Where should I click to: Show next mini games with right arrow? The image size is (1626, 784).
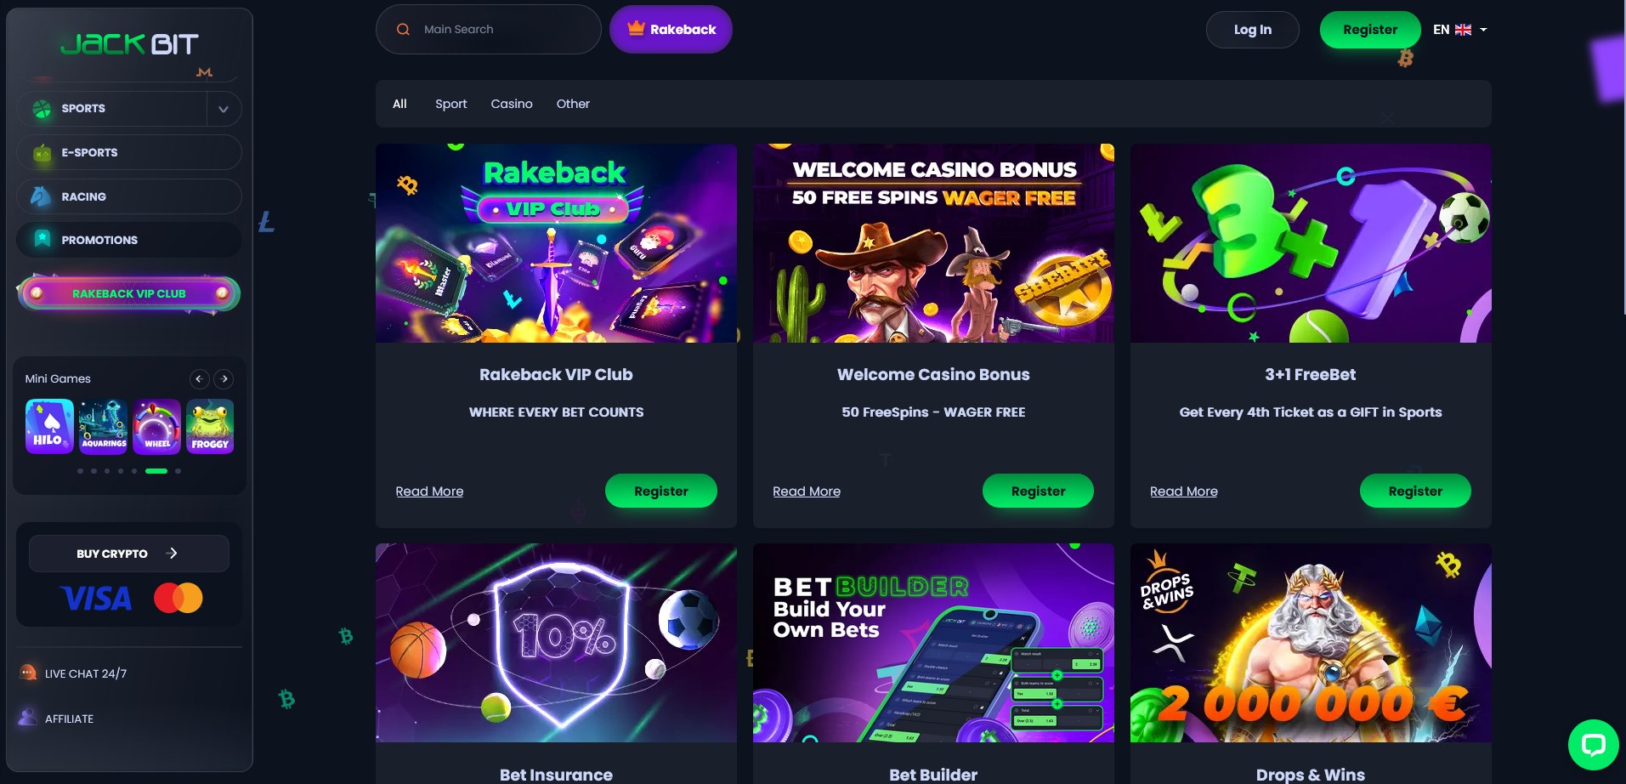224,378
